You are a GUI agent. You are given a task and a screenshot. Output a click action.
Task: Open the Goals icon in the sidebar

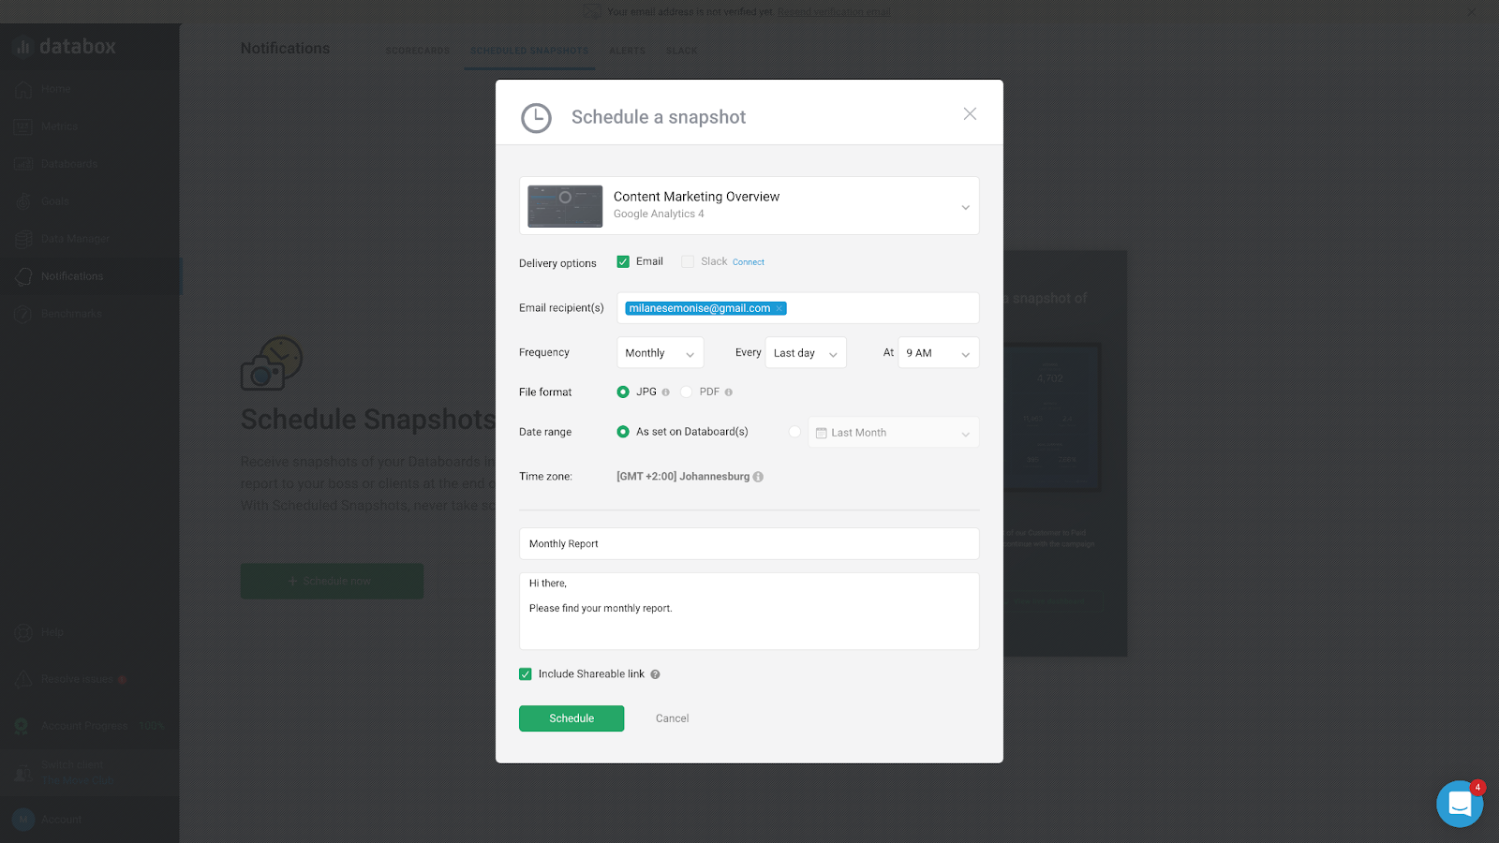tap(23, 201)
